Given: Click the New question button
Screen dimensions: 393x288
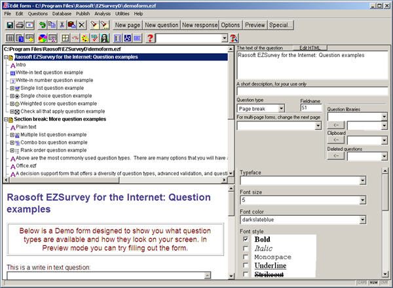Looking at the screenshot, I should click(x=162, y=25).
